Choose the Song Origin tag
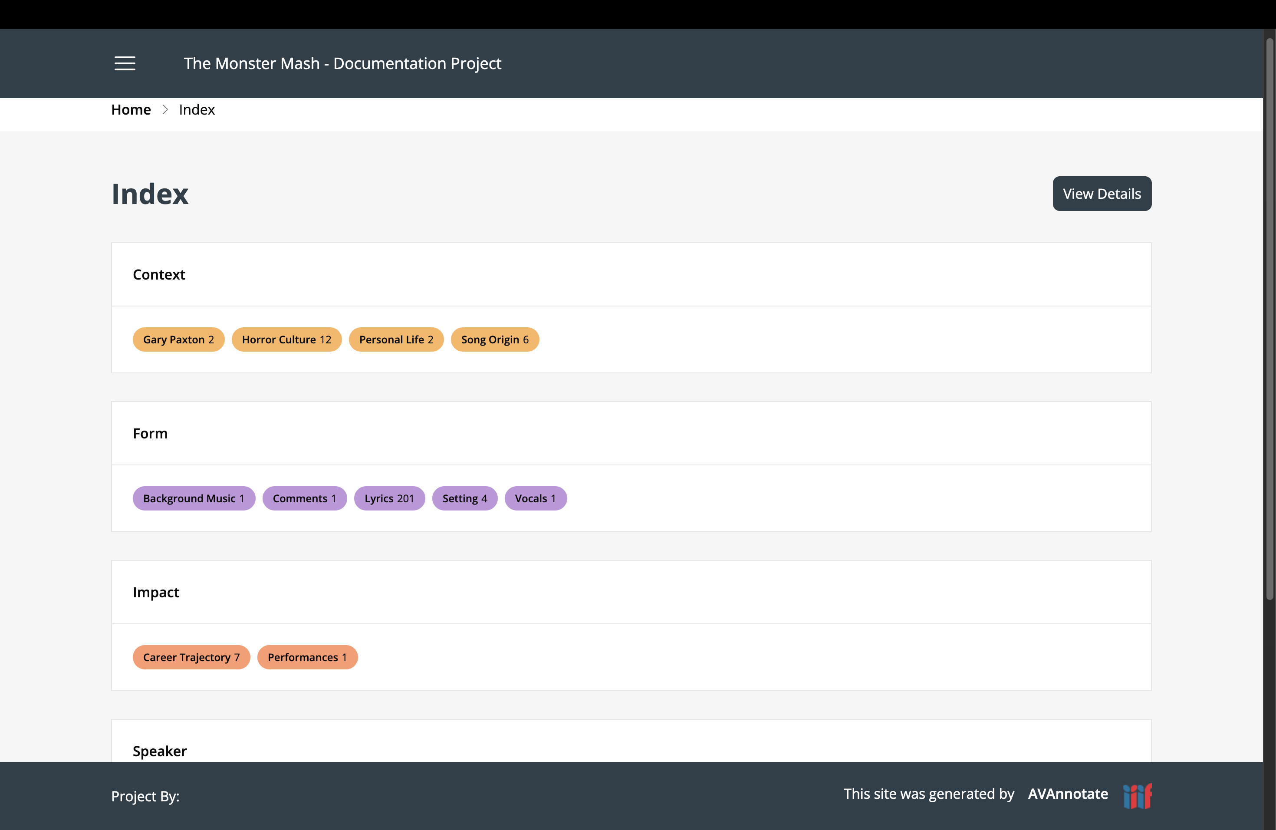The height and width of the screenshot is (830, 1276). point(494,339)
